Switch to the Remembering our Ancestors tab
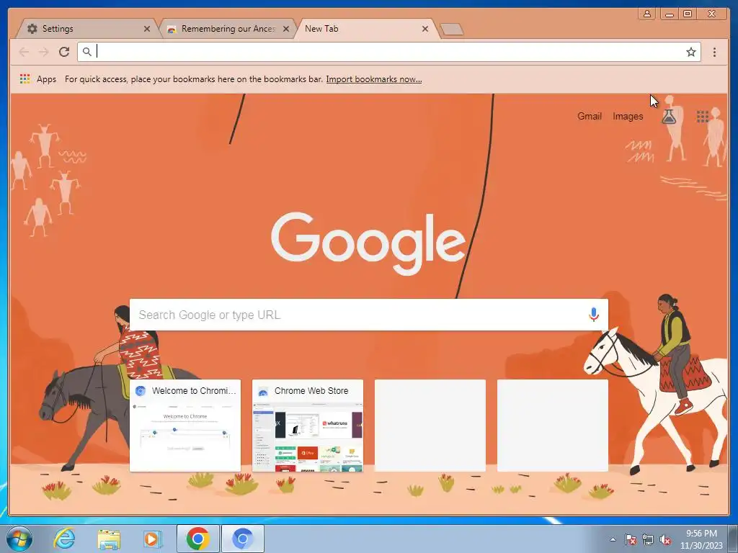The image size is (738, 553). (228, 29)
